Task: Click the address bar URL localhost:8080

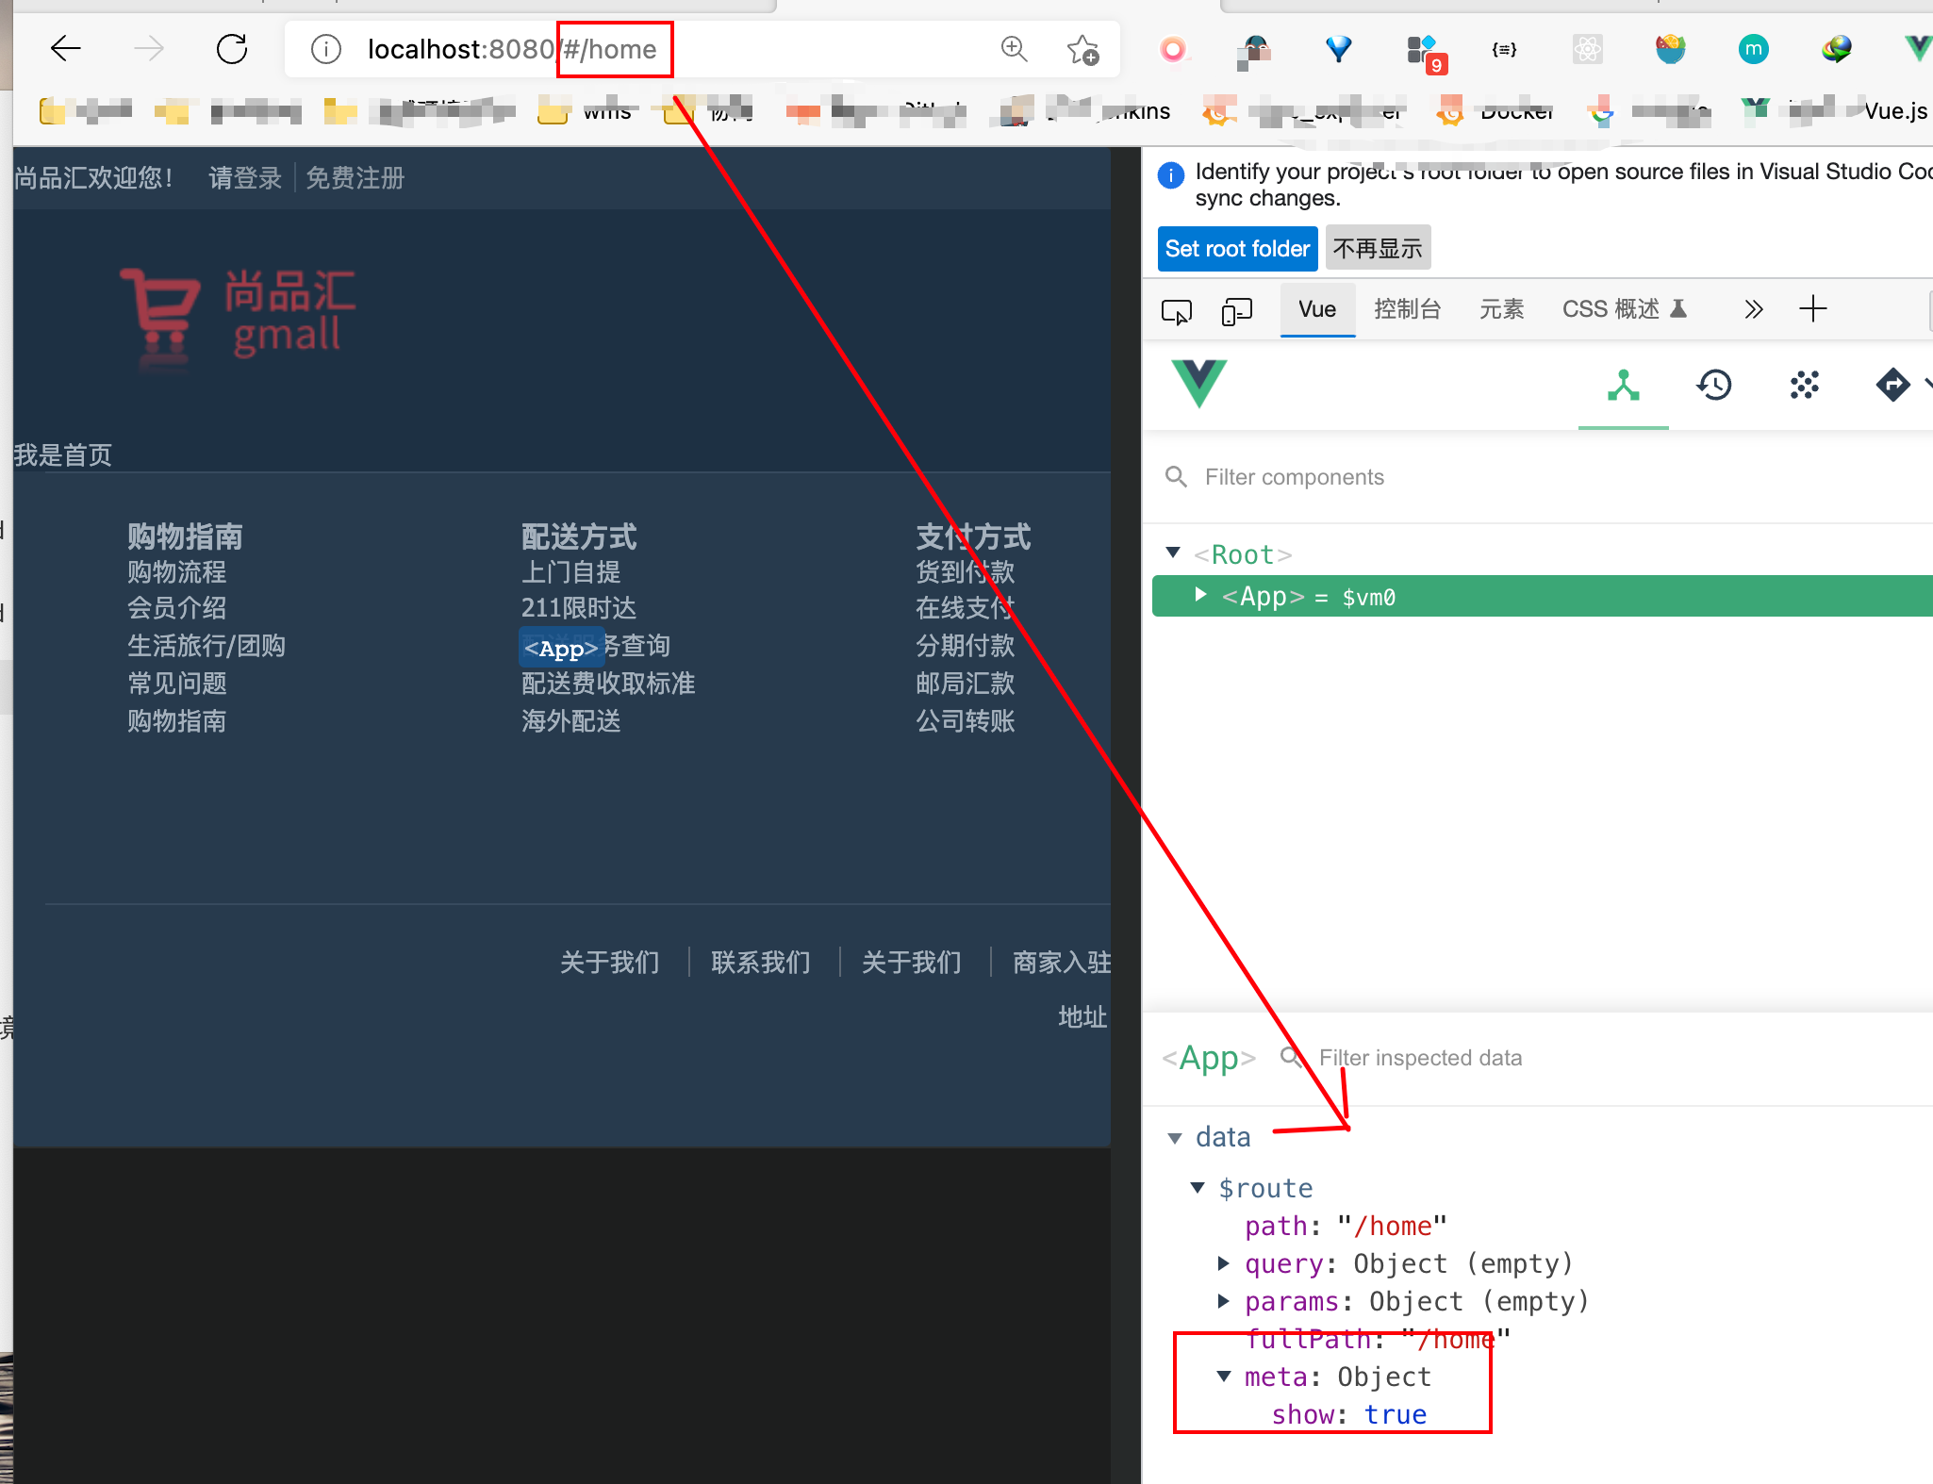Action: click(x=461, y=49)
